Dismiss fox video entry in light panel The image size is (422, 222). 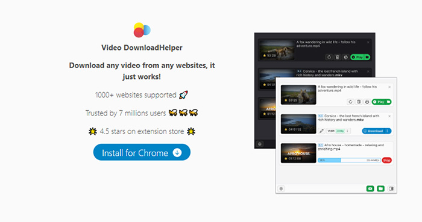(x=389, y=87)
